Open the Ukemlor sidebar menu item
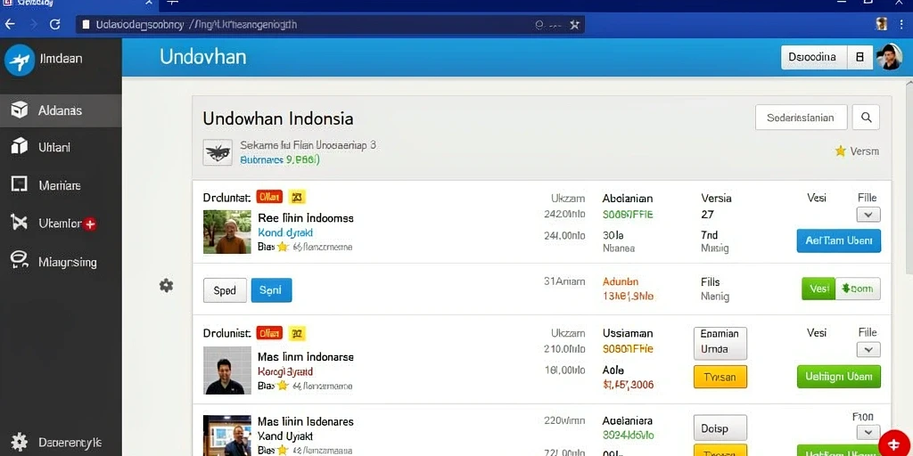The height and width of the screenshot is (456, 913). pyautogui.click(x=61, y=223)
